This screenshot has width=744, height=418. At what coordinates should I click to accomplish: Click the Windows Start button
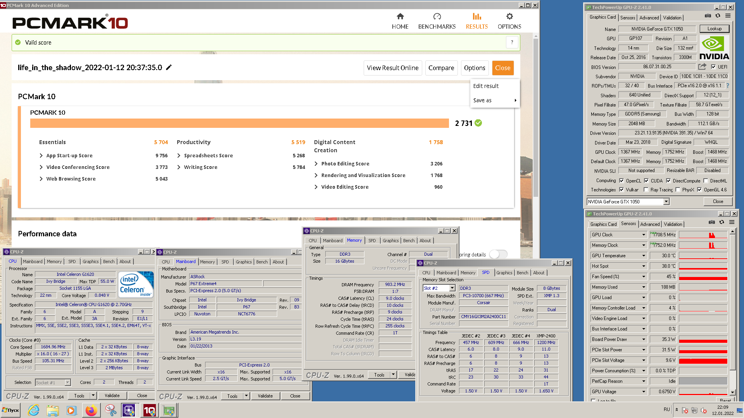[x=11, y=410]
